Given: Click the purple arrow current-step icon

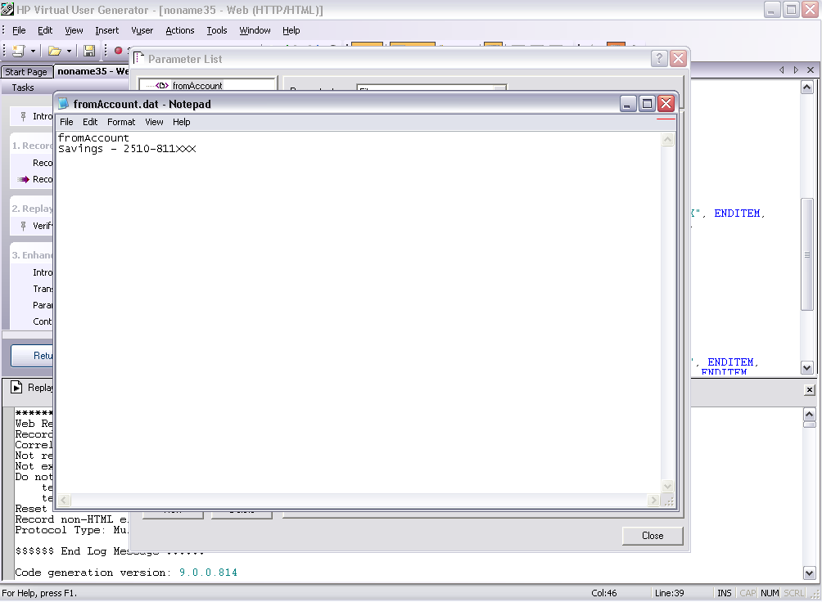Looking at the screenshot, I should [x=23, y=180].
